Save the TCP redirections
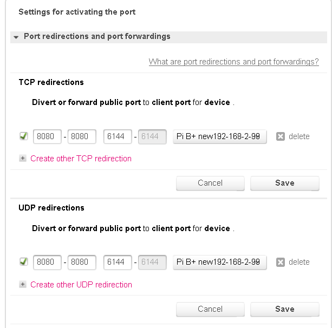This screenshot has height=328, width=332. 284,183
